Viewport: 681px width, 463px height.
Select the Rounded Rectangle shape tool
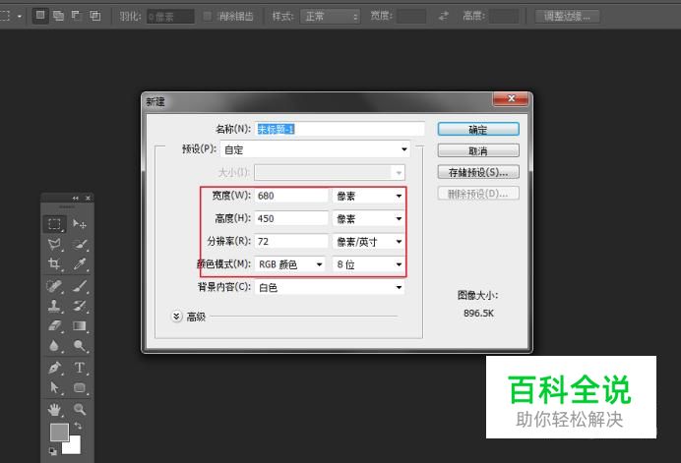(x=80, y=387)
